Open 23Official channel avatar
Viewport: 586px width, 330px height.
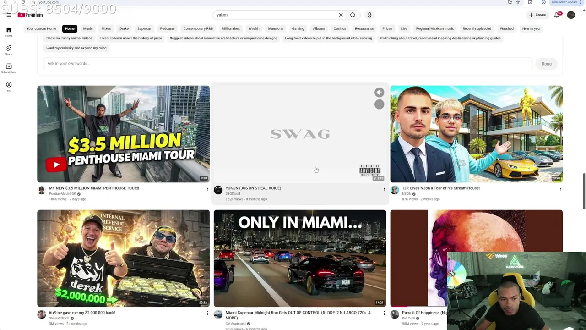(x=218, y=190)
